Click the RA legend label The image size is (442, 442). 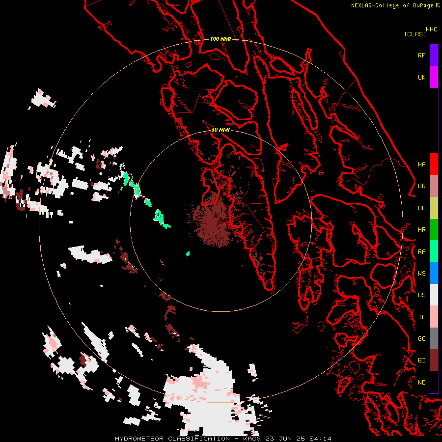[x=421, y=251]
